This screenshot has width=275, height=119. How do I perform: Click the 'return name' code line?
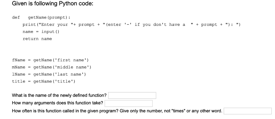tap(37, 39)
